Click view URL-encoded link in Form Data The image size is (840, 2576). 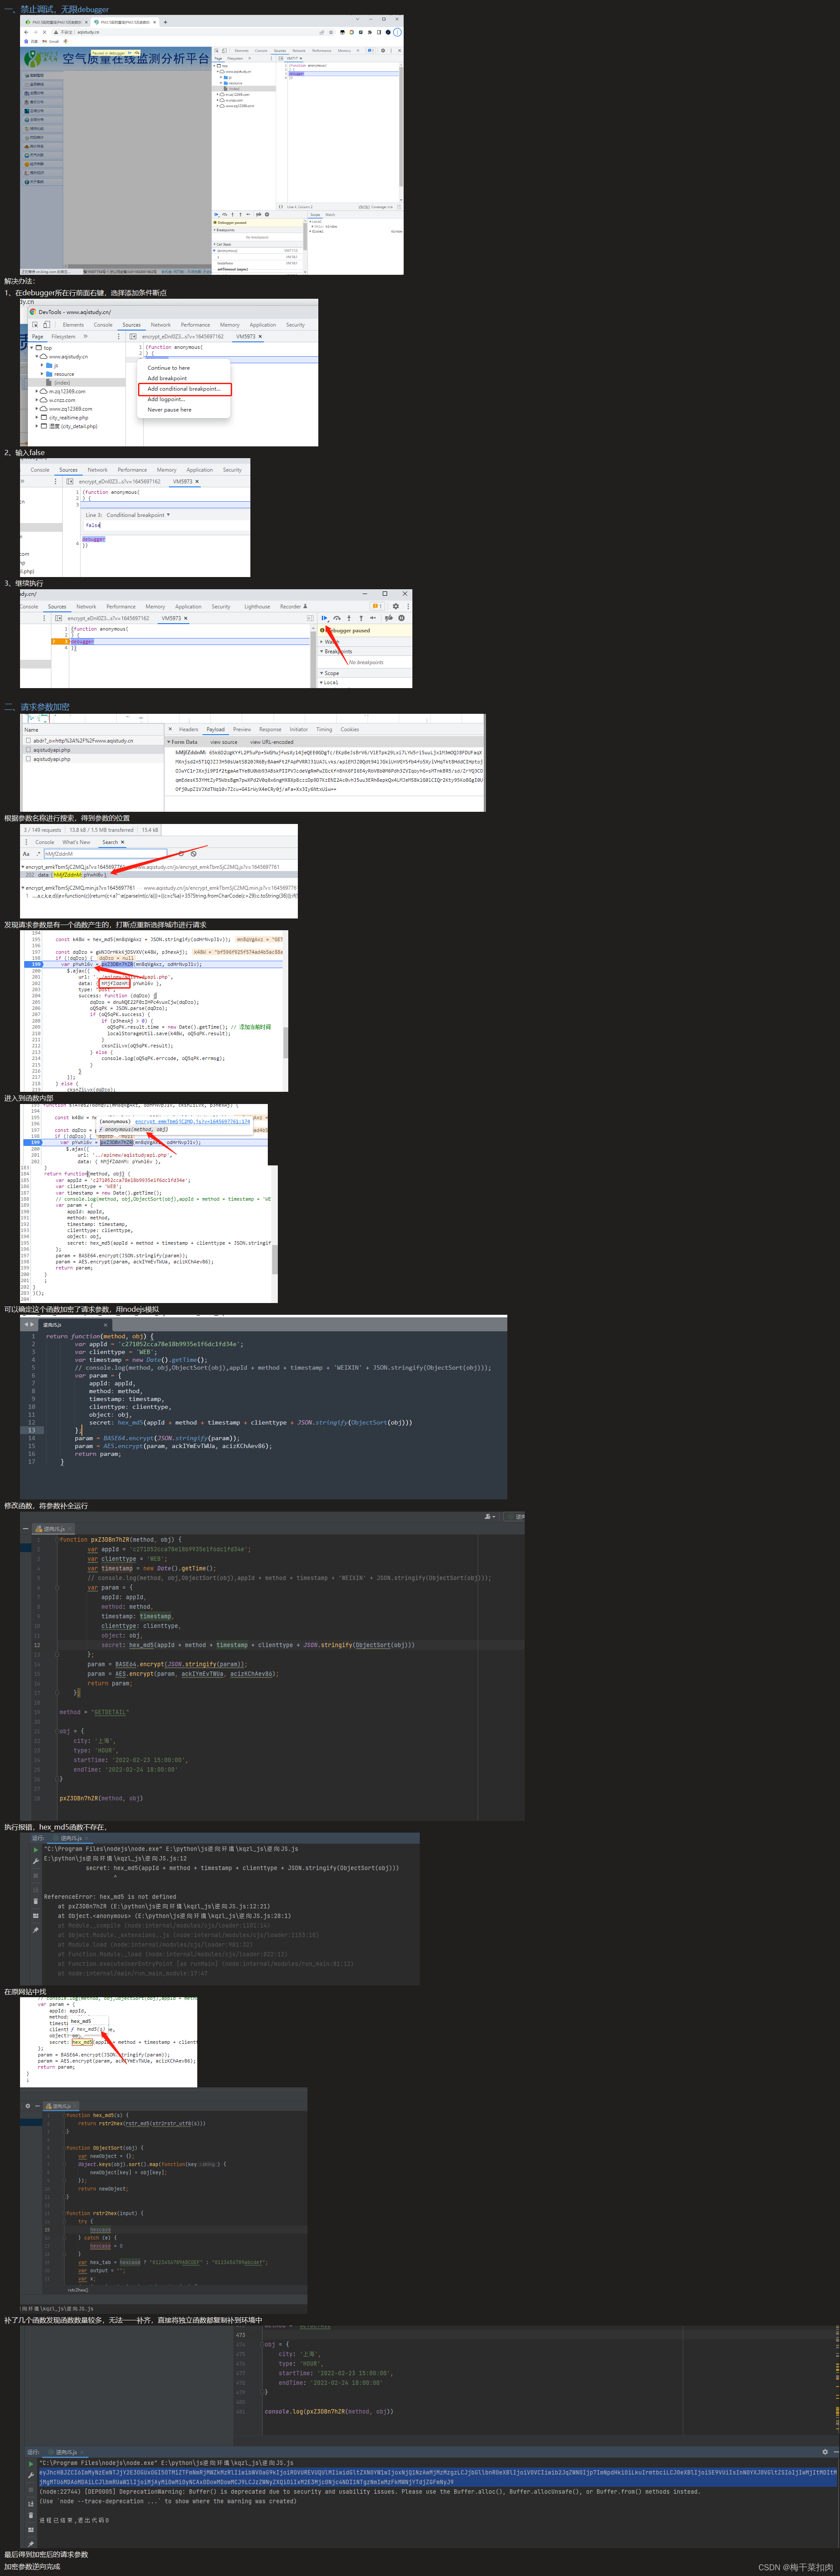pyautogui.click(x=272, y=742)
